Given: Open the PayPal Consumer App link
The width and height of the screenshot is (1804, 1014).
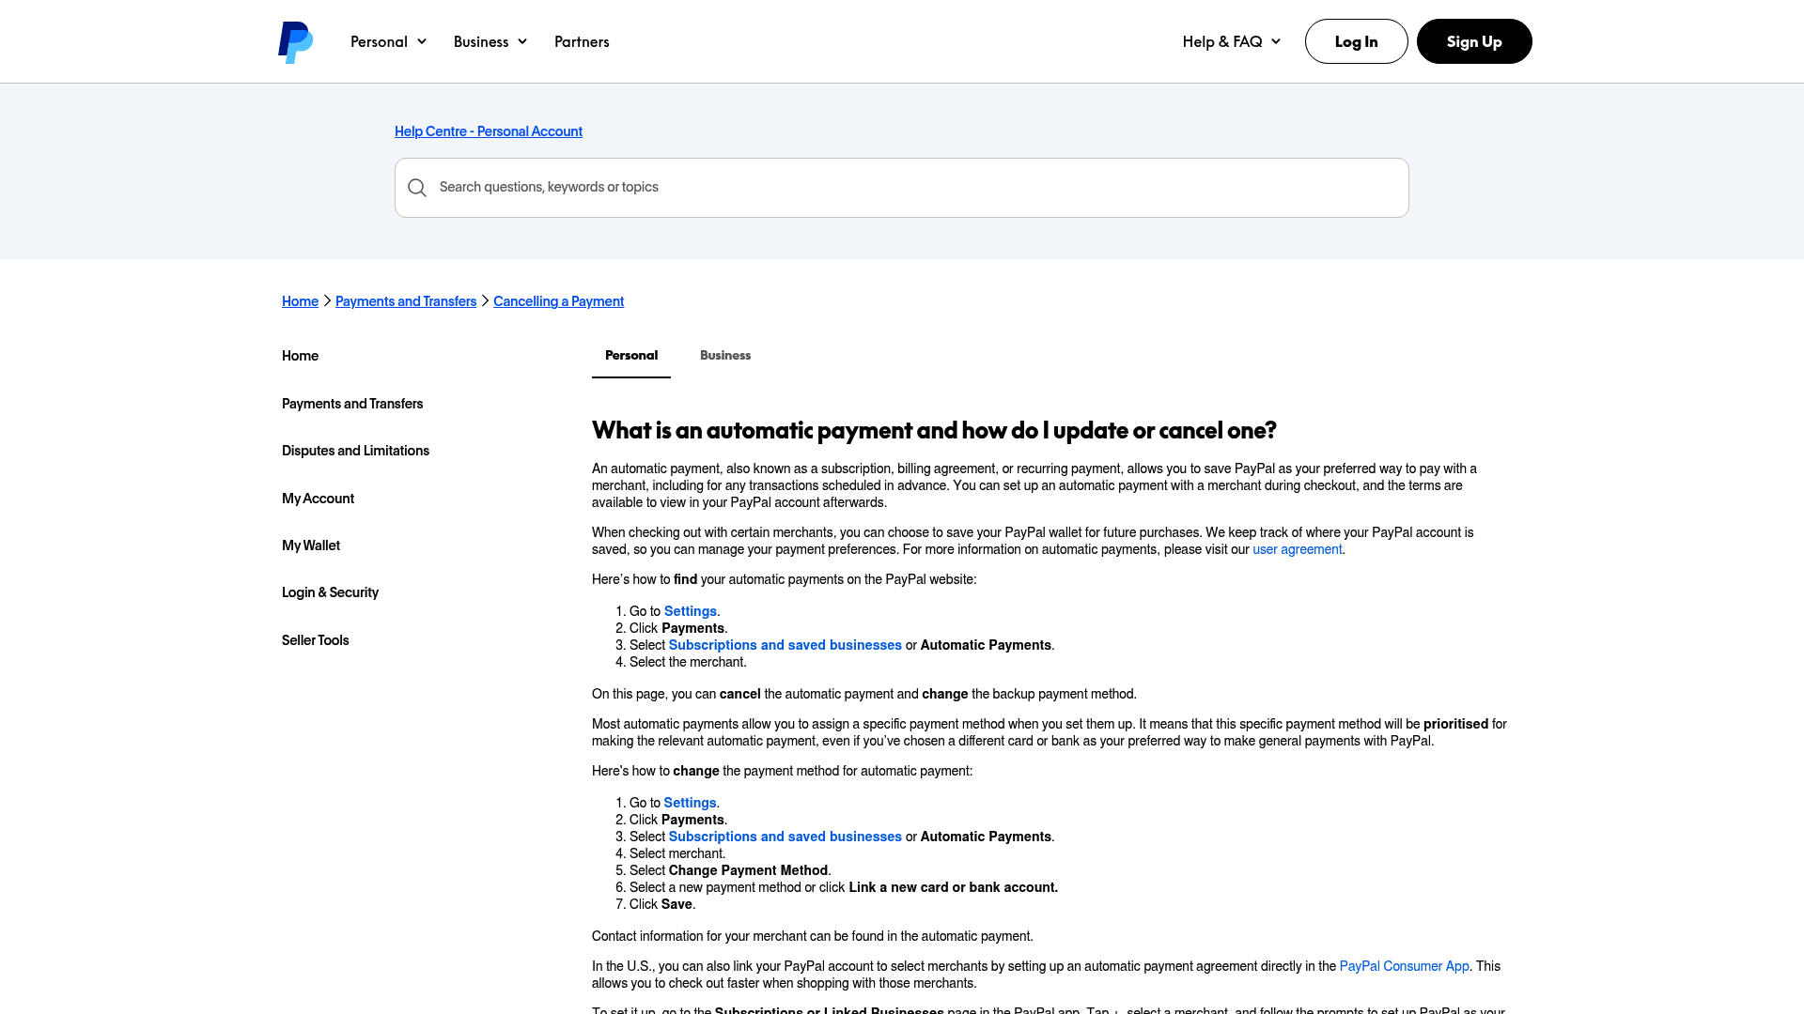Looking at the screenshot, I should coord(1404,966).
